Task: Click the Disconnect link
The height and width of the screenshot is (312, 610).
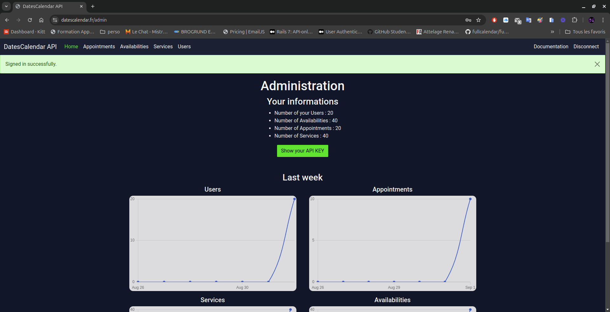Action: 586,47
